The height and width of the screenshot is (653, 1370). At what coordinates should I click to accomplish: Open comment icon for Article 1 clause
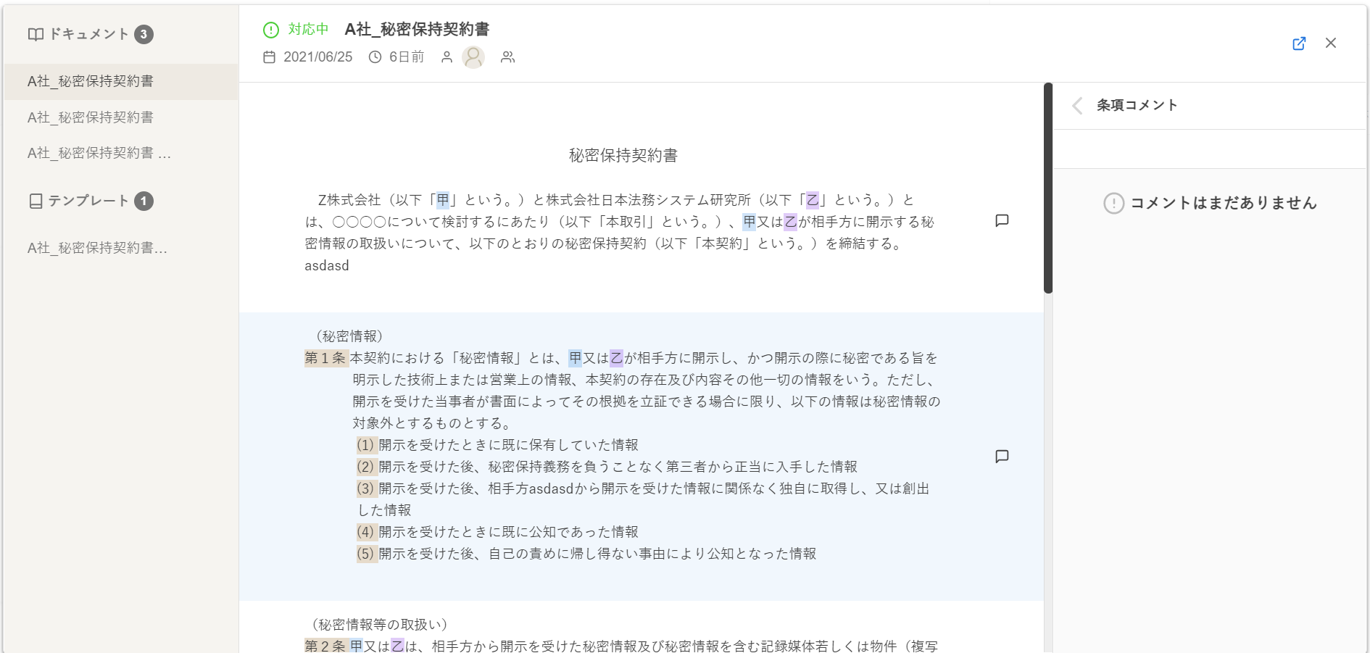1002,456
